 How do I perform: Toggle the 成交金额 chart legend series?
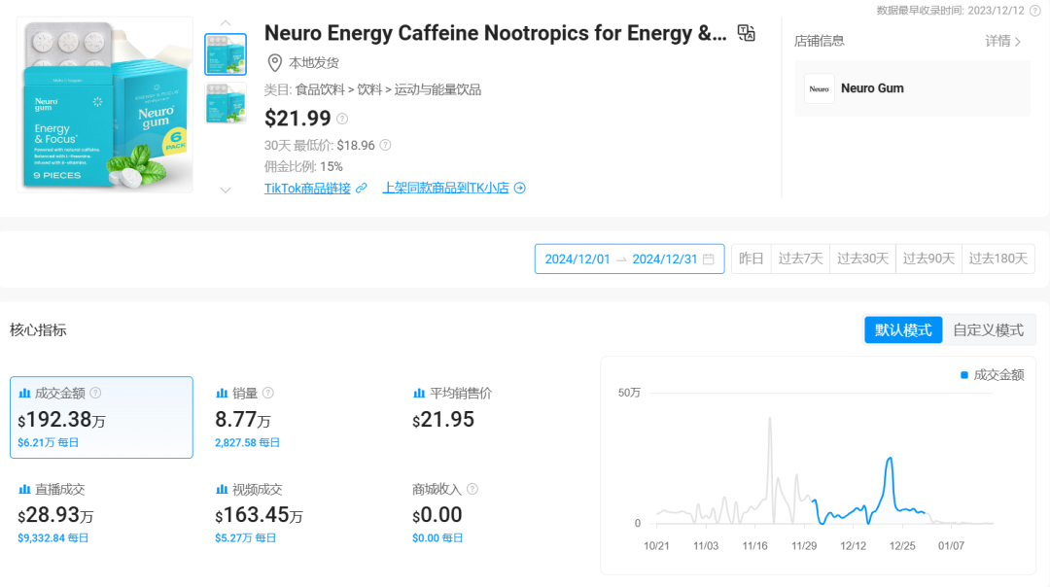tap(992, 375)
